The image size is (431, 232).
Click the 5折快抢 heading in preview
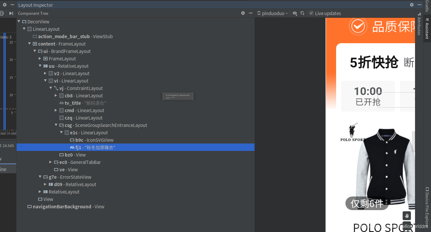pos(374,62)
